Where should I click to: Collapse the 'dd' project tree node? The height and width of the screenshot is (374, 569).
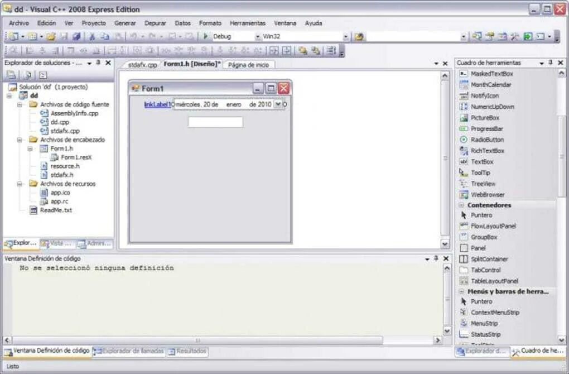coord(9,96)
